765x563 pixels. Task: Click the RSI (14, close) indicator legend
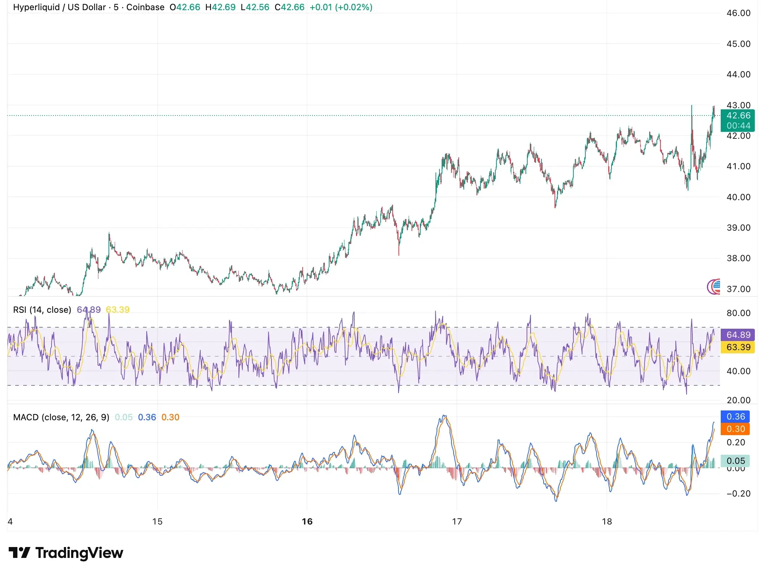[x=42, y=310]
